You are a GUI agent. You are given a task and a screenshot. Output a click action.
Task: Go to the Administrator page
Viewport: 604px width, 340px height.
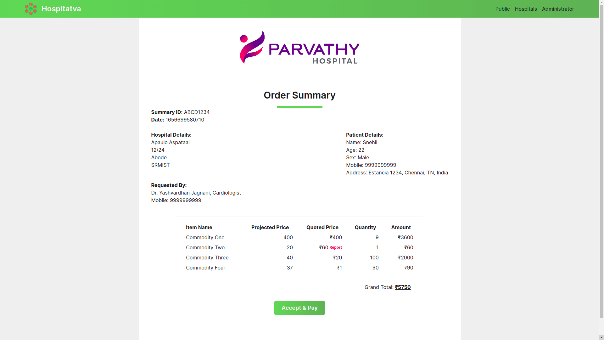pyautogui.click(x=558, y=9)
